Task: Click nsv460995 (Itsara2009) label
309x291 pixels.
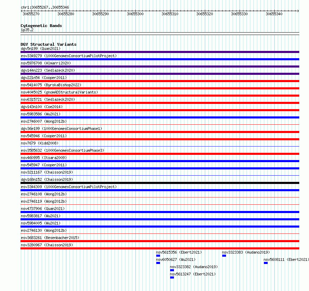Action: pos(44,158)
